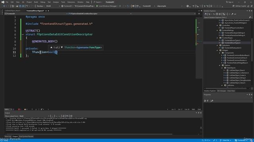Click the split editor plus icon
This screenshot has height=142, width=254.
199,14
